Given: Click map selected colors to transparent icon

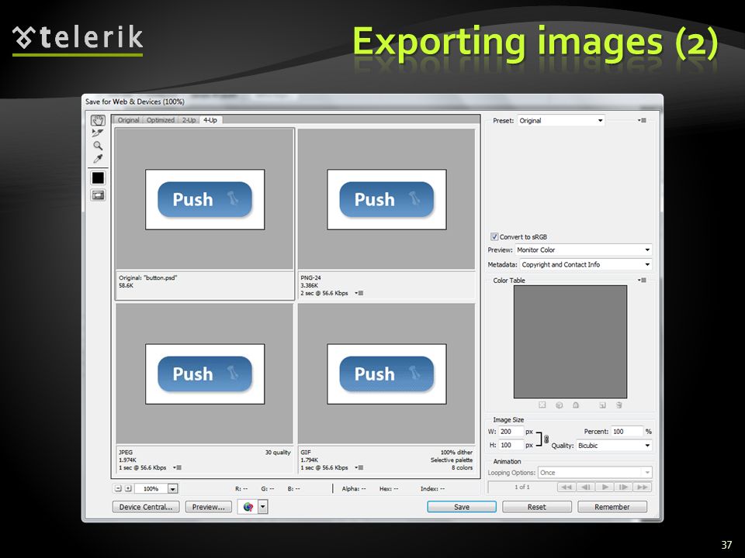Looking at the screenshot, I should pyautogui.click(x=542, y=405).
